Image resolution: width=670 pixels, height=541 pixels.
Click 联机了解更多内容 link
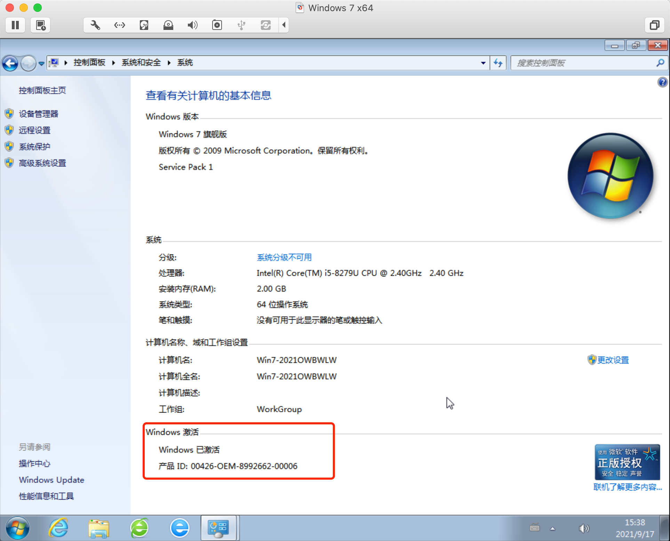pyautogui.click(x=628, y=487)
